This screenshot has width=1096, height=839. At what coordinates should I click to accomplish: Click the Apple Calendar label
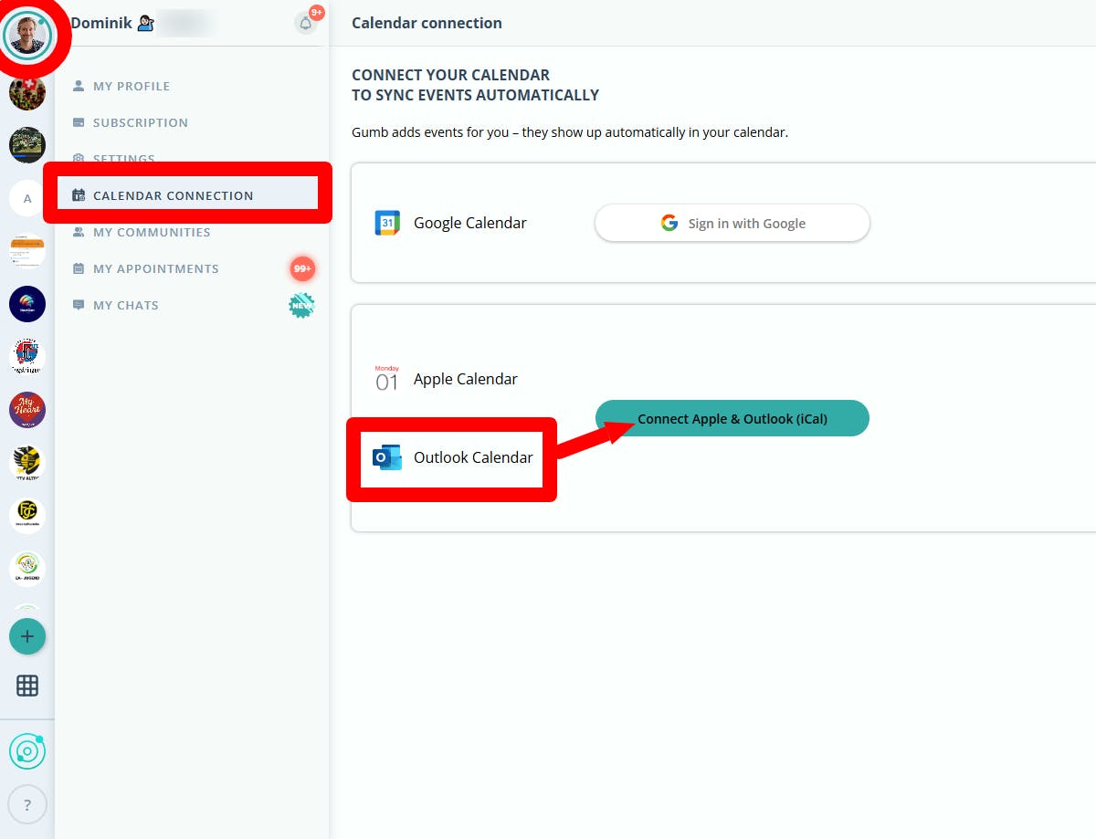pos(466,379)
